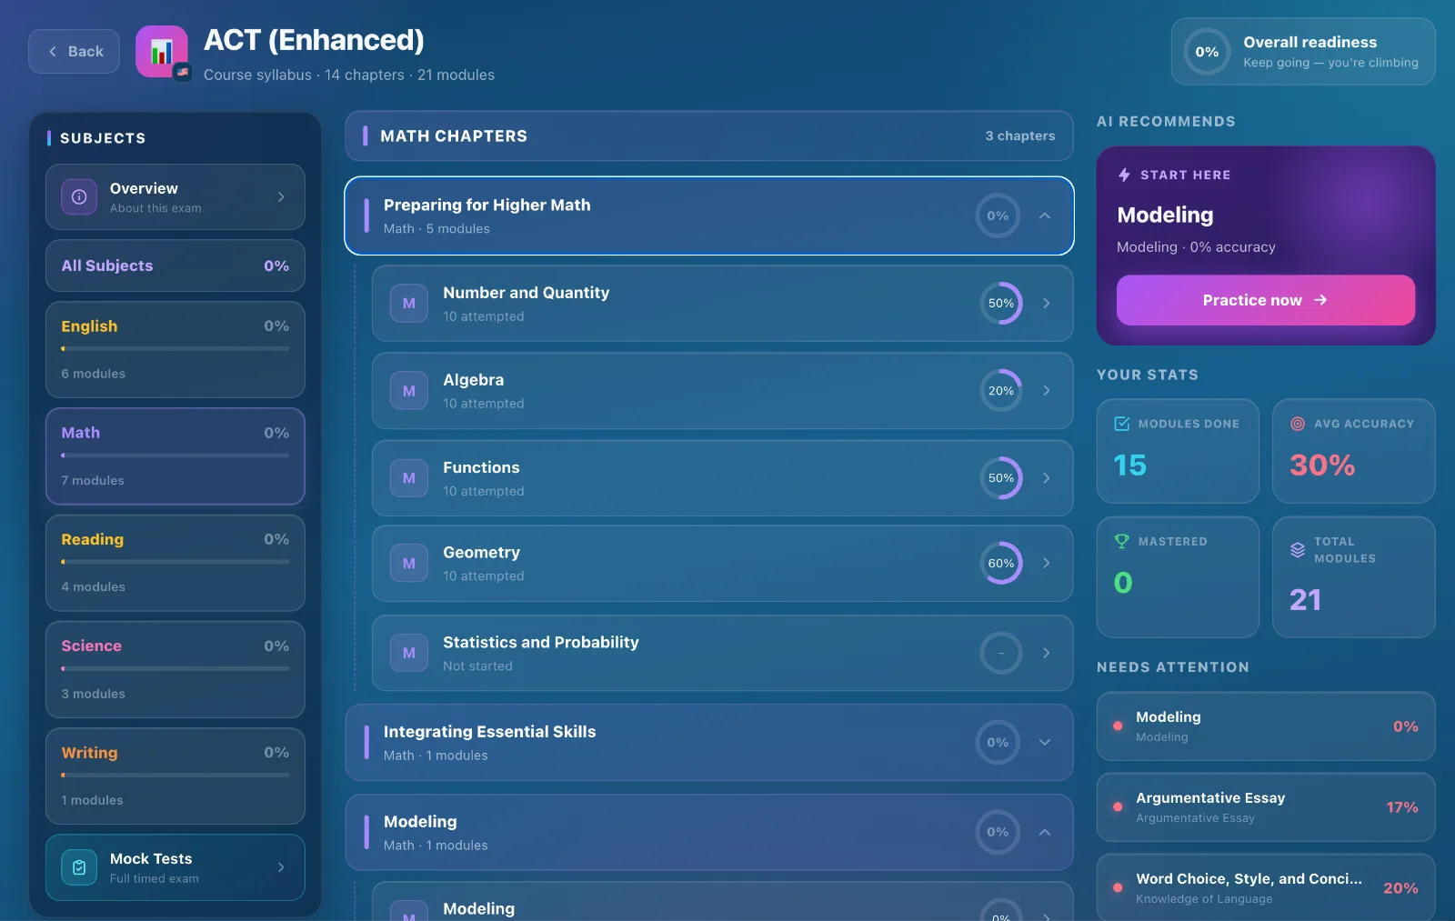Screen dimensions: 1455x921
Task: Click the 20% ring on Algebra
Action: point(1001,391)
